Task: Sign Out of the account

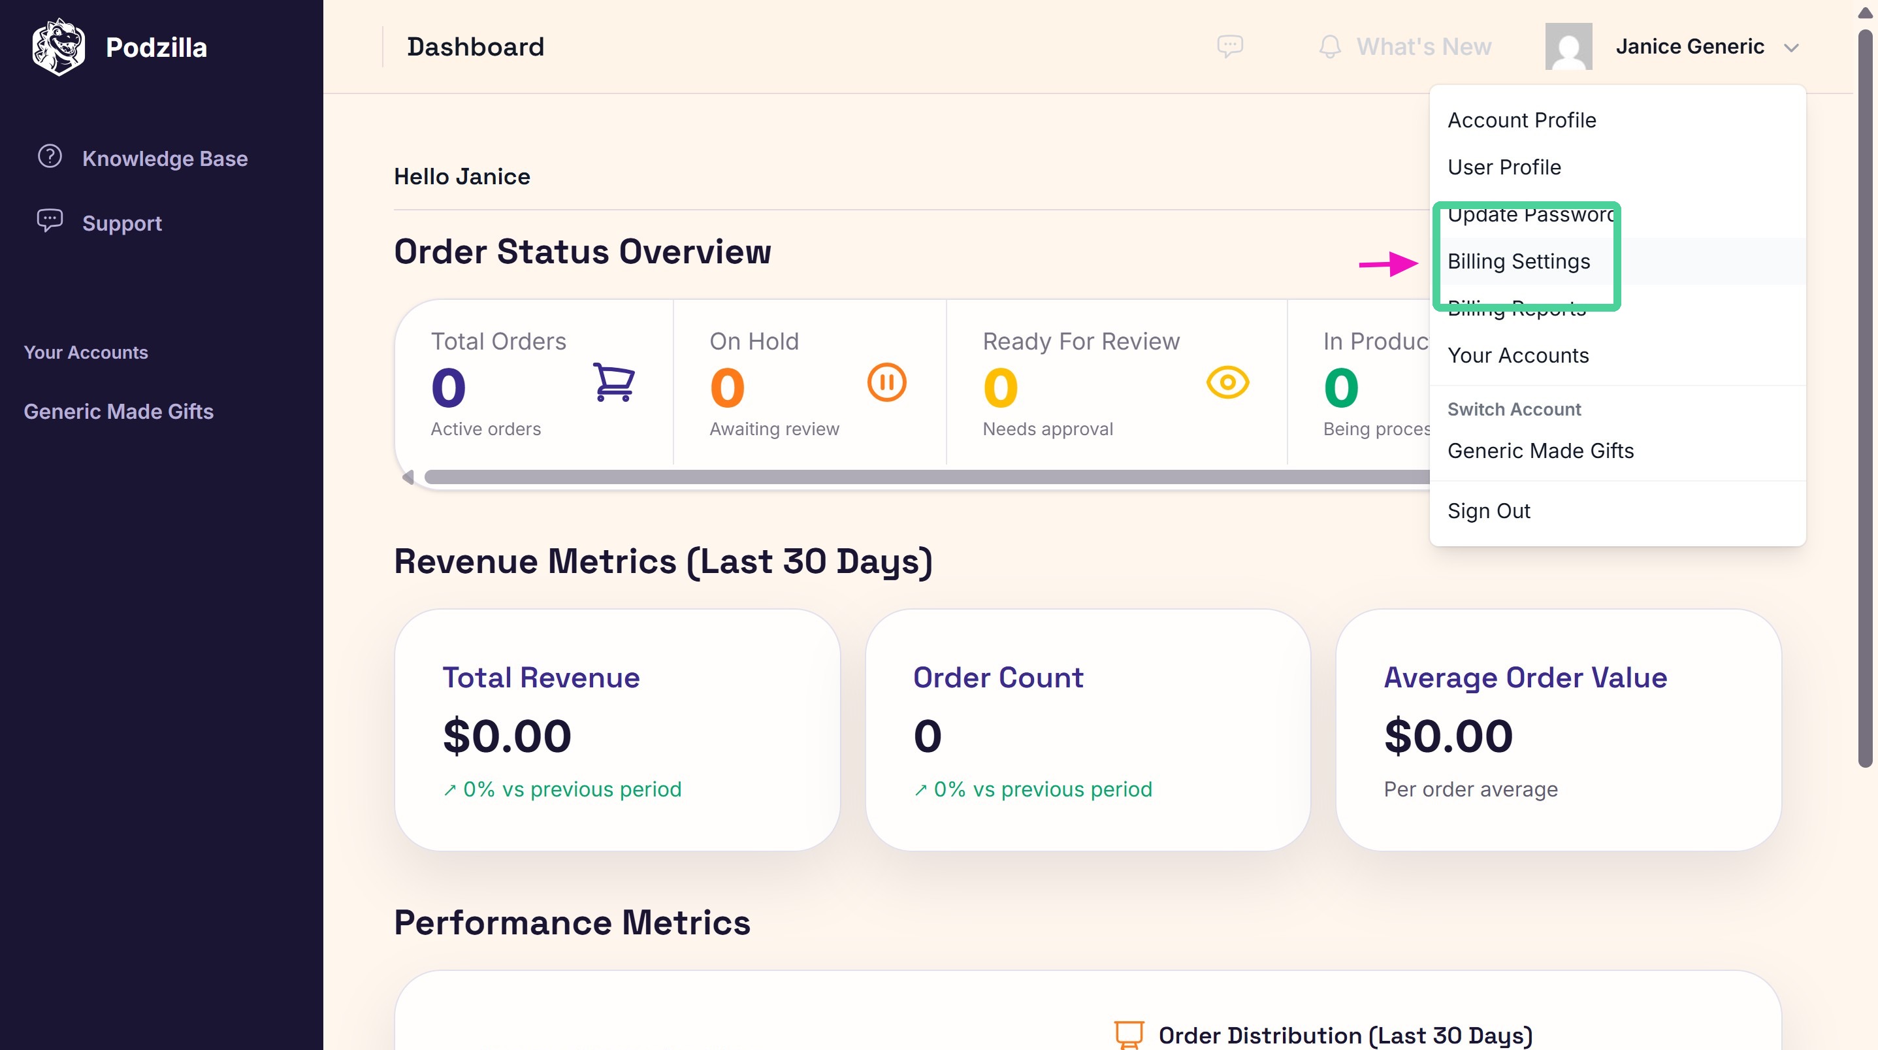Action: pyautogui.click(x=1617, y=511)
